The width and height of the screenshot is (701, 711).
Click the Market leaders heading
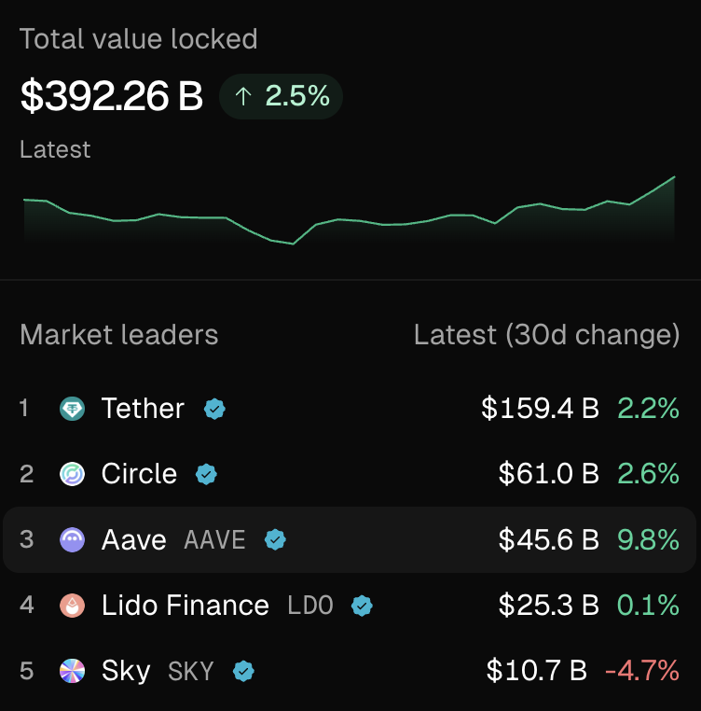pyautogui.click(x=119, y=335)
